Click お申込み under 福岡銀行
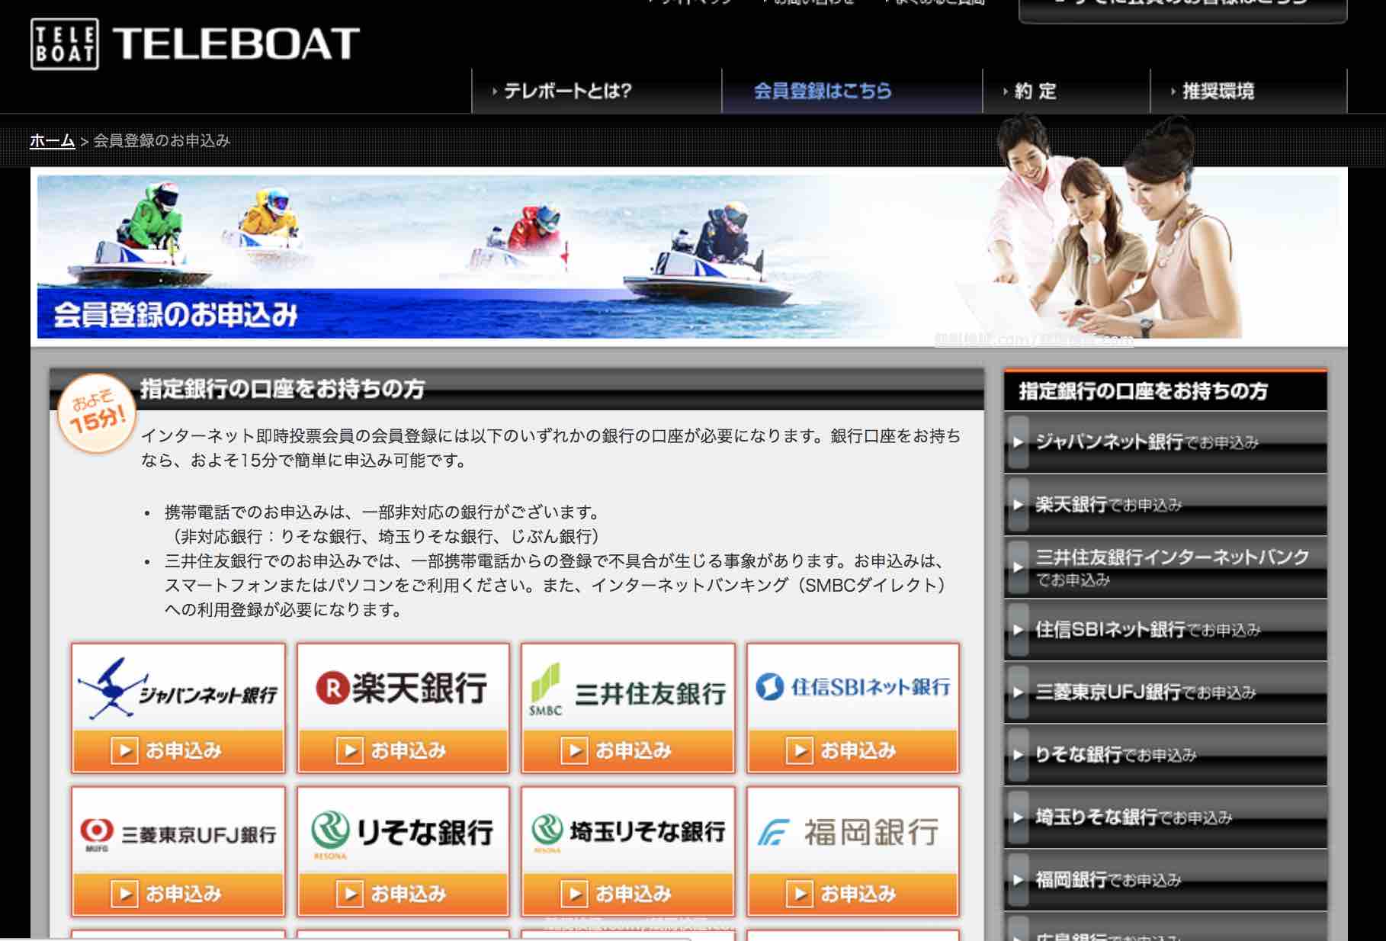The image size is (1386, 941). [852, 892]
